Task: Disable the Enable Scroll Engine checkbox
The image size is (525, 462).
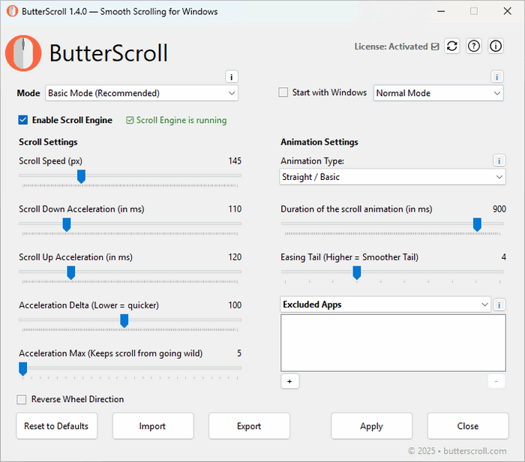Action: click(23, 120)
